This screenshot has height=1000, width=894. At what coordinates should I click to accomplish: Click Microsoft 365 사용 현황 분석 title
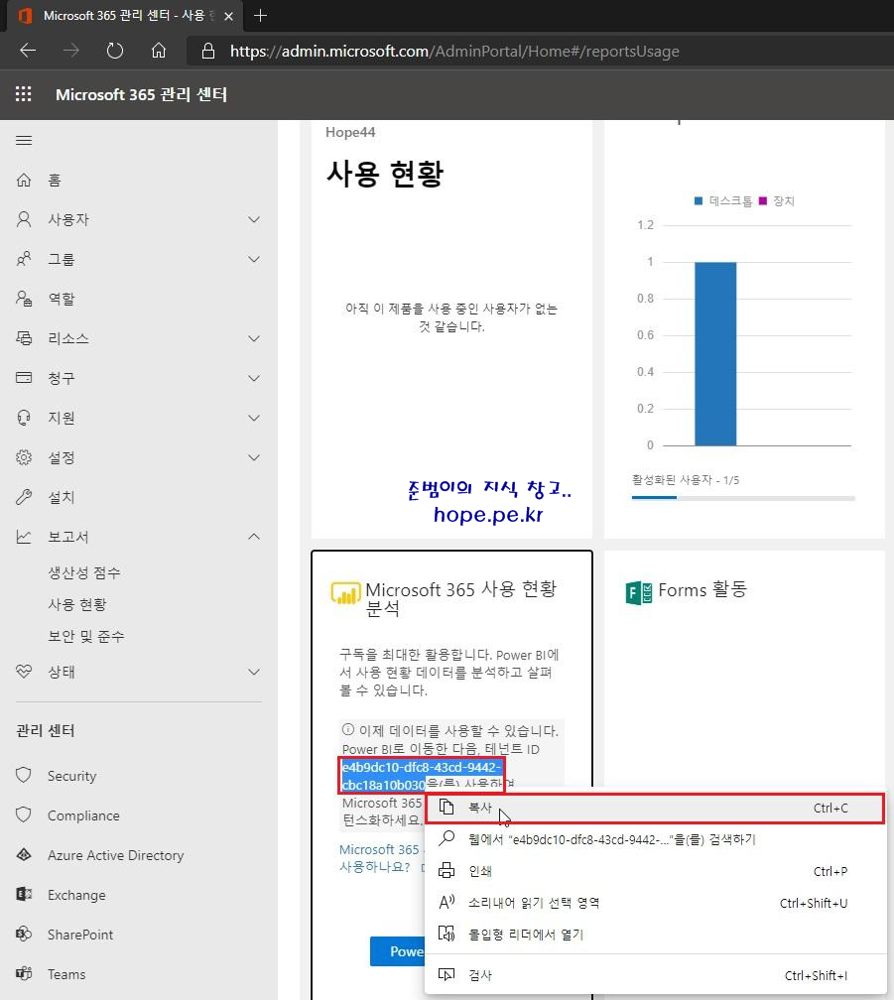click(x=461, y=598)
